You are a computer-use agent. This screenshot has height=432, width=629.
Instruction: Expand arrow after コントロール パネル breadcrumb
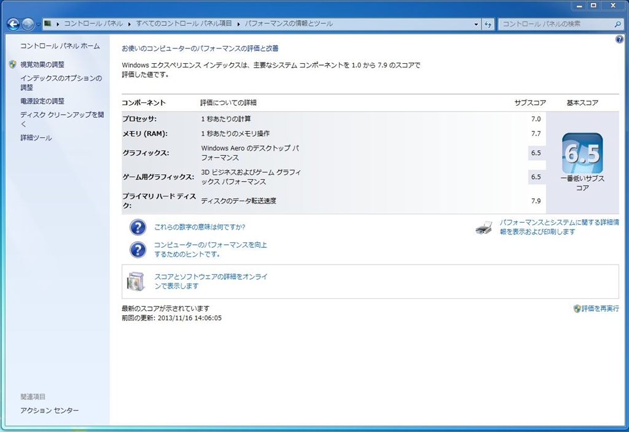(130, 24)
